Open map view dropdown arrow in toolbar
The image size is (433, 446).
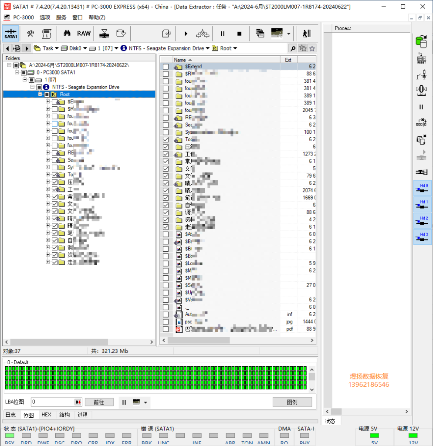[288, 34]
